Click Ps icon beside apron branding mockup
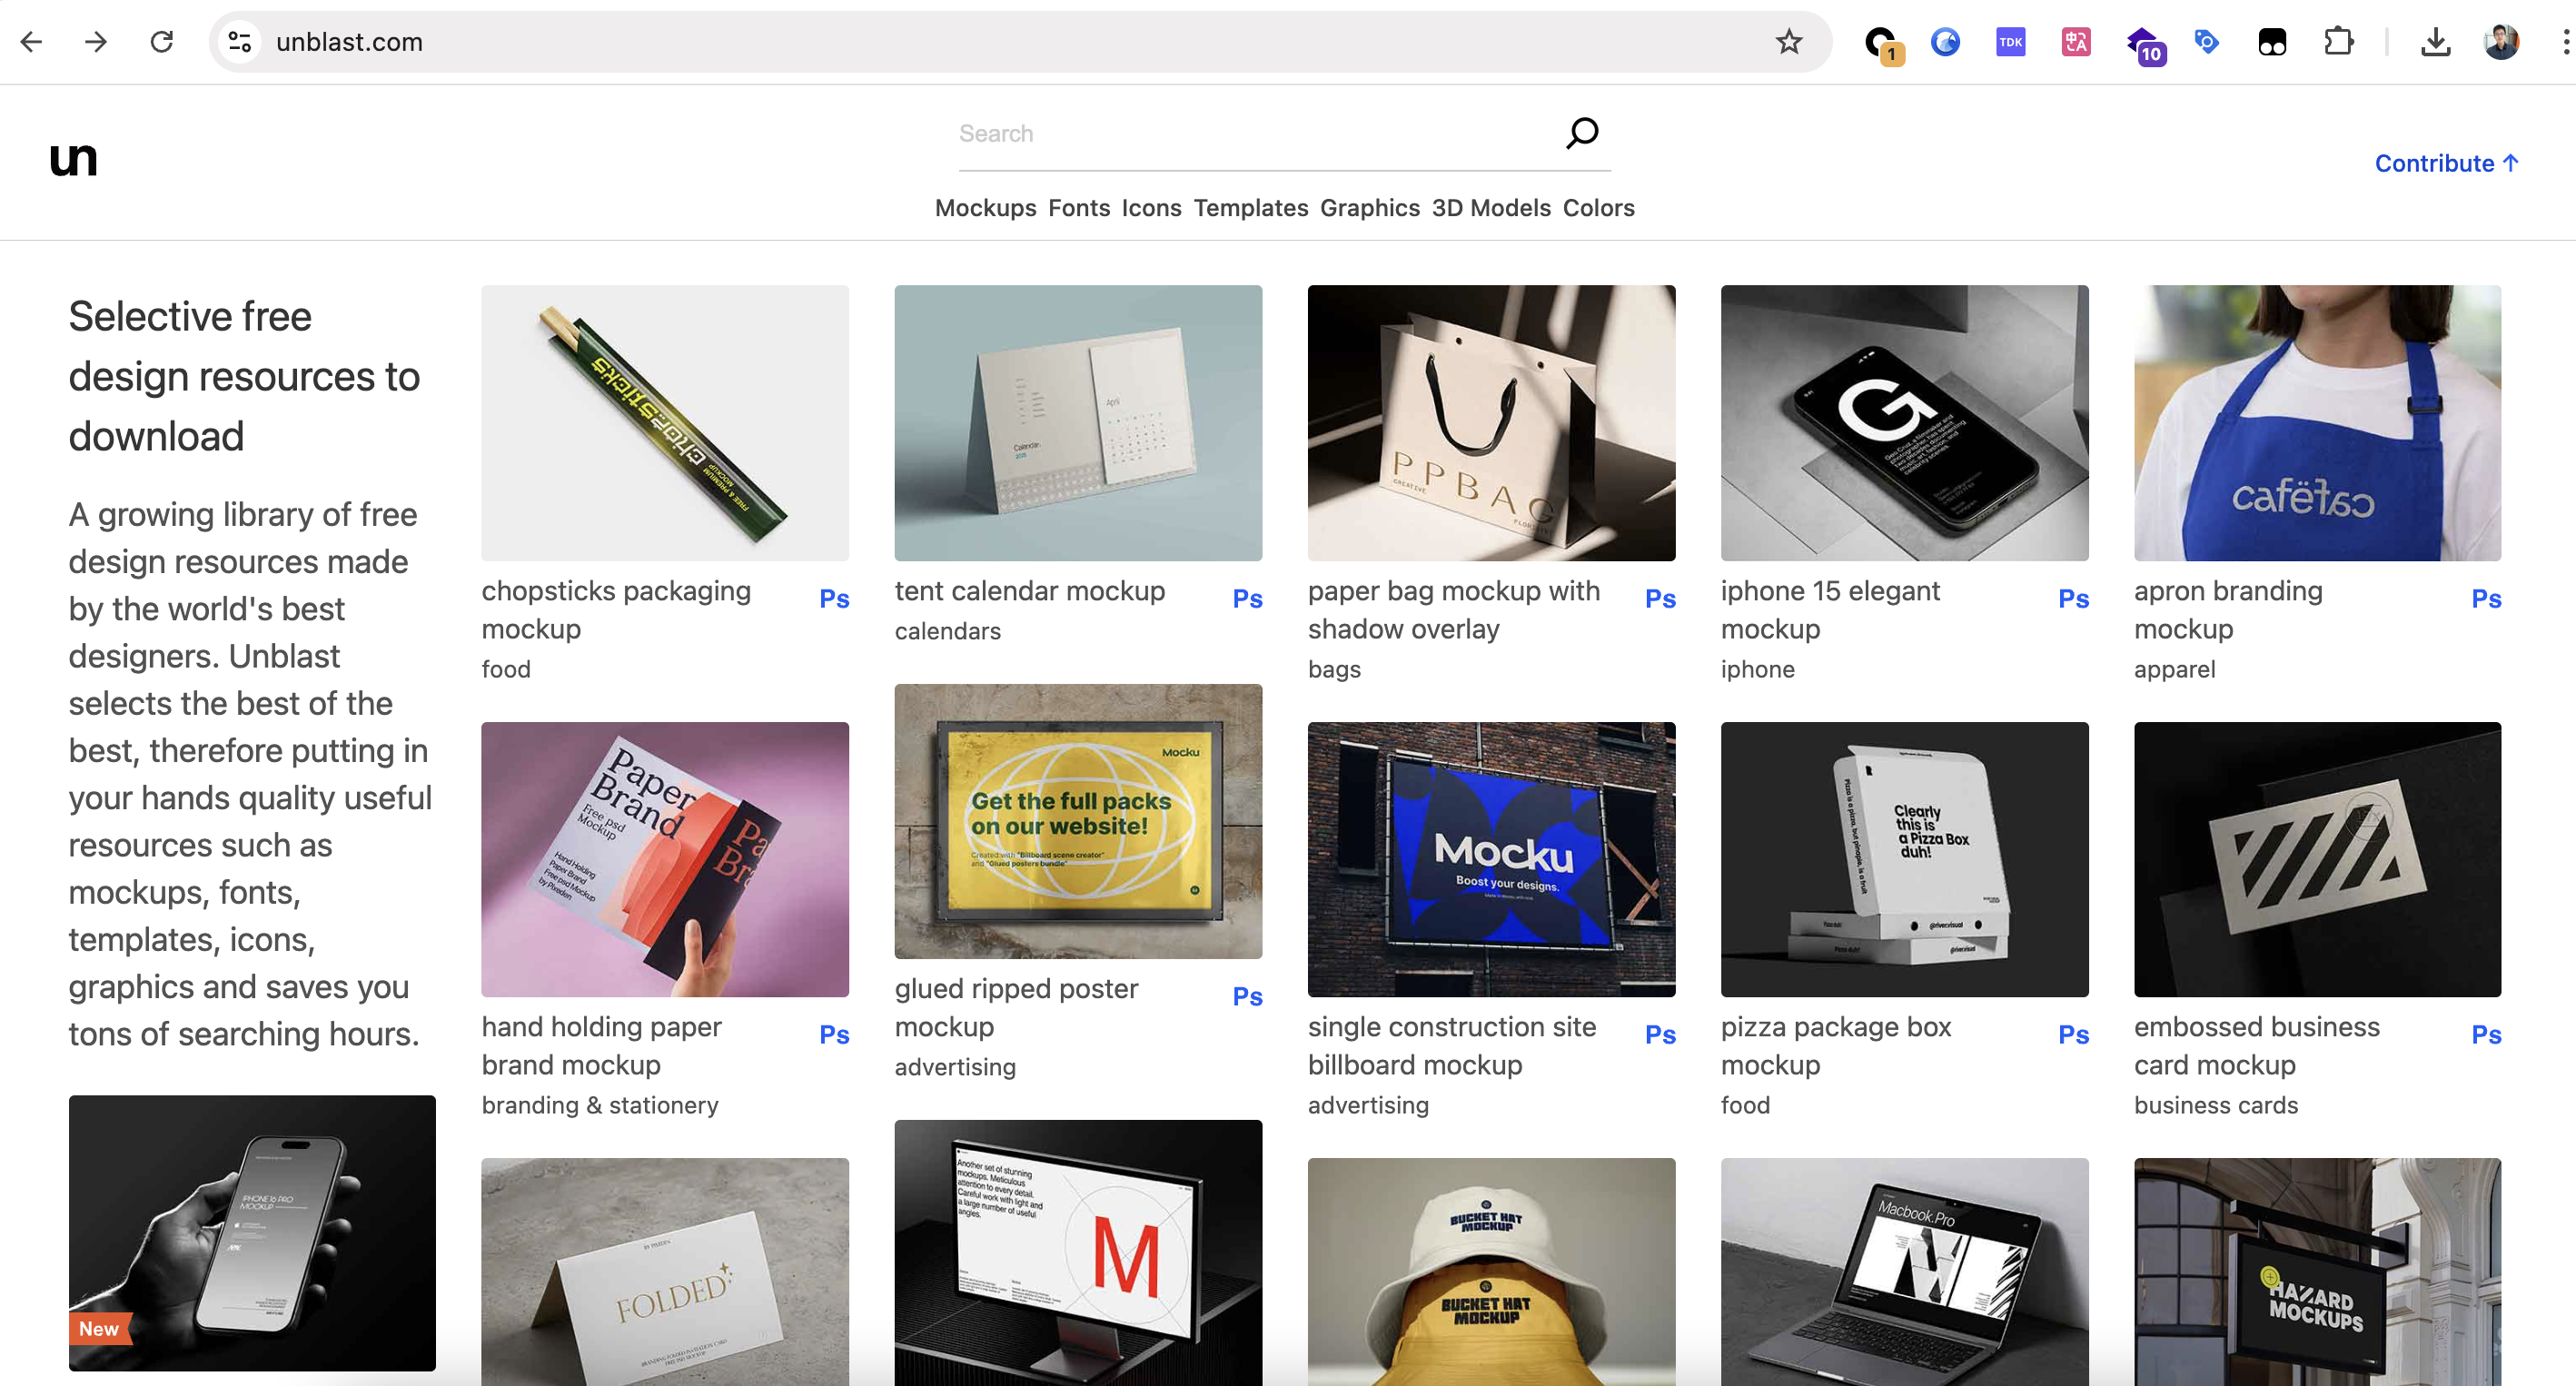The image size is (2576, 1386). coord(2486,598)
